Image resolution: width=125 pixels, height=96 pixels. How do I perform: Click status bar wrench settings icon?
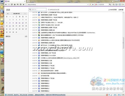point(121,95)
